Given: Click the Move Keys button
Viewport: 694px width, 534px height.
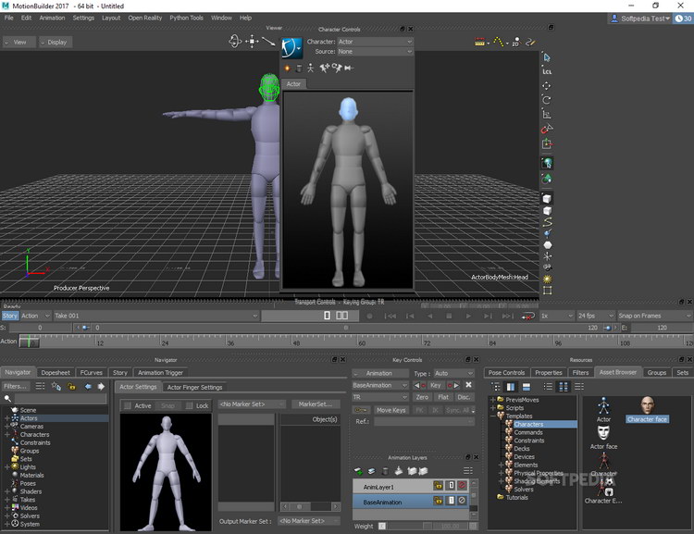Looking at the screenshot, I should click(x=390, y=410).
